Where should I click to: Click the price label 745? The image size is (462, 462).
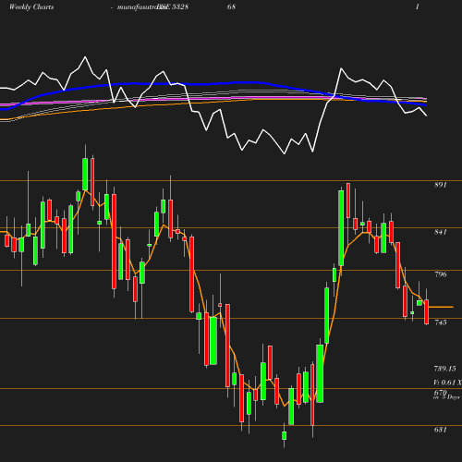point(440,322)
